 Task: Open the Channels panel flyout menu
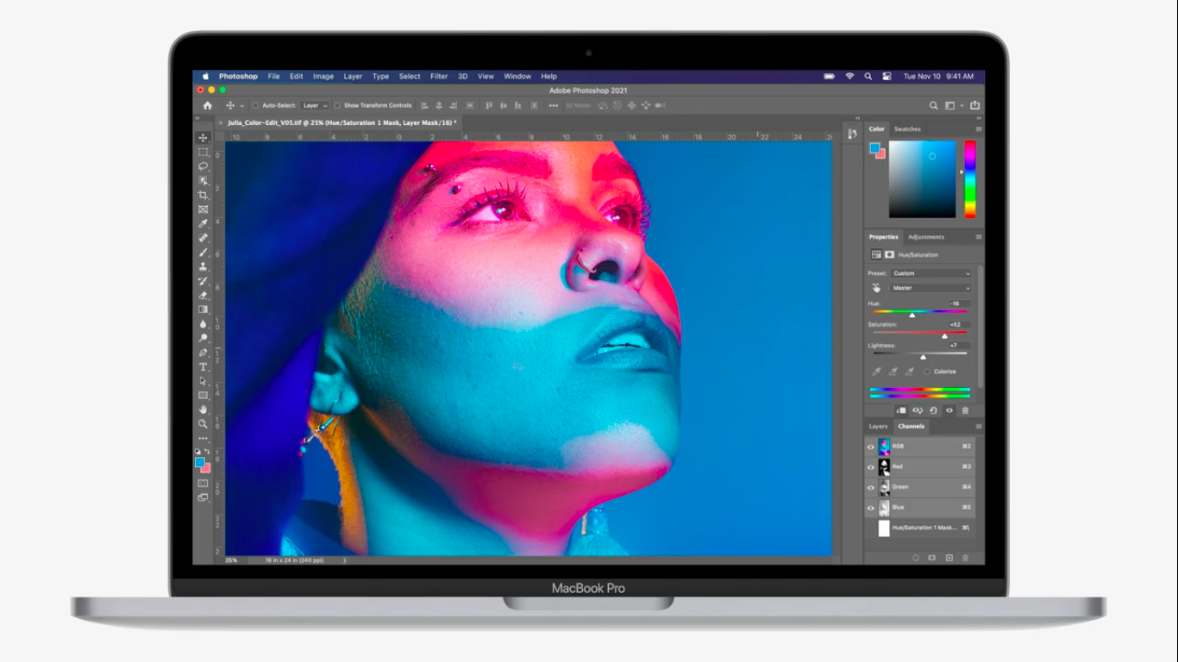(978, 426)
